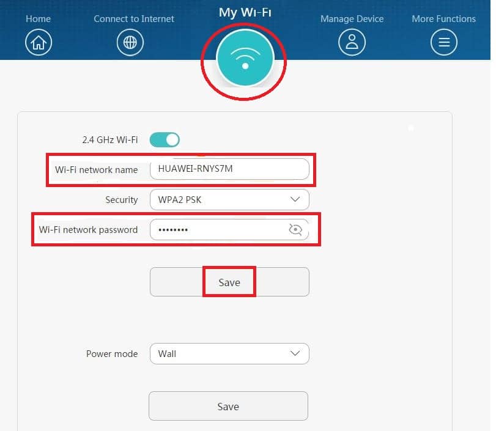Select the My Wi-Fi teal icon
This screenshot has height=431, width=496.
coord(245,58)
